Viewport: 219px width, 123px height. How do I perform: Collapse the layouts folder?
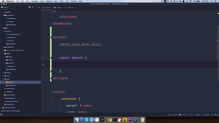[3, 31]
